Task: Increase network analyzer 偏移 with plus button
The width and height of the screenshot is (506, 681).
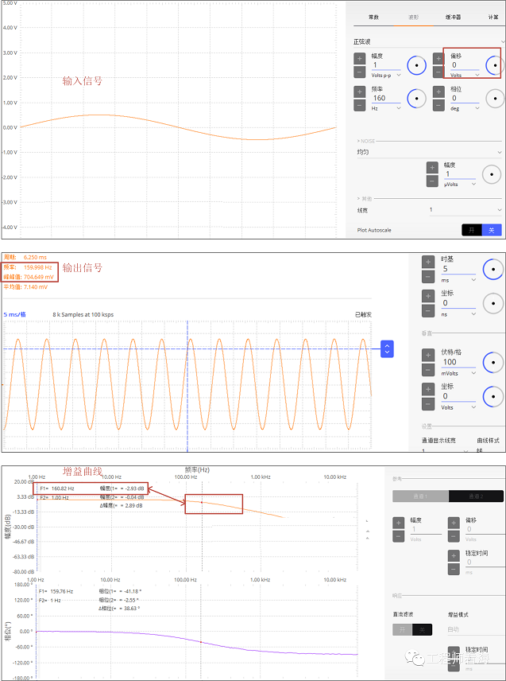Action: [x=454, y=523]
